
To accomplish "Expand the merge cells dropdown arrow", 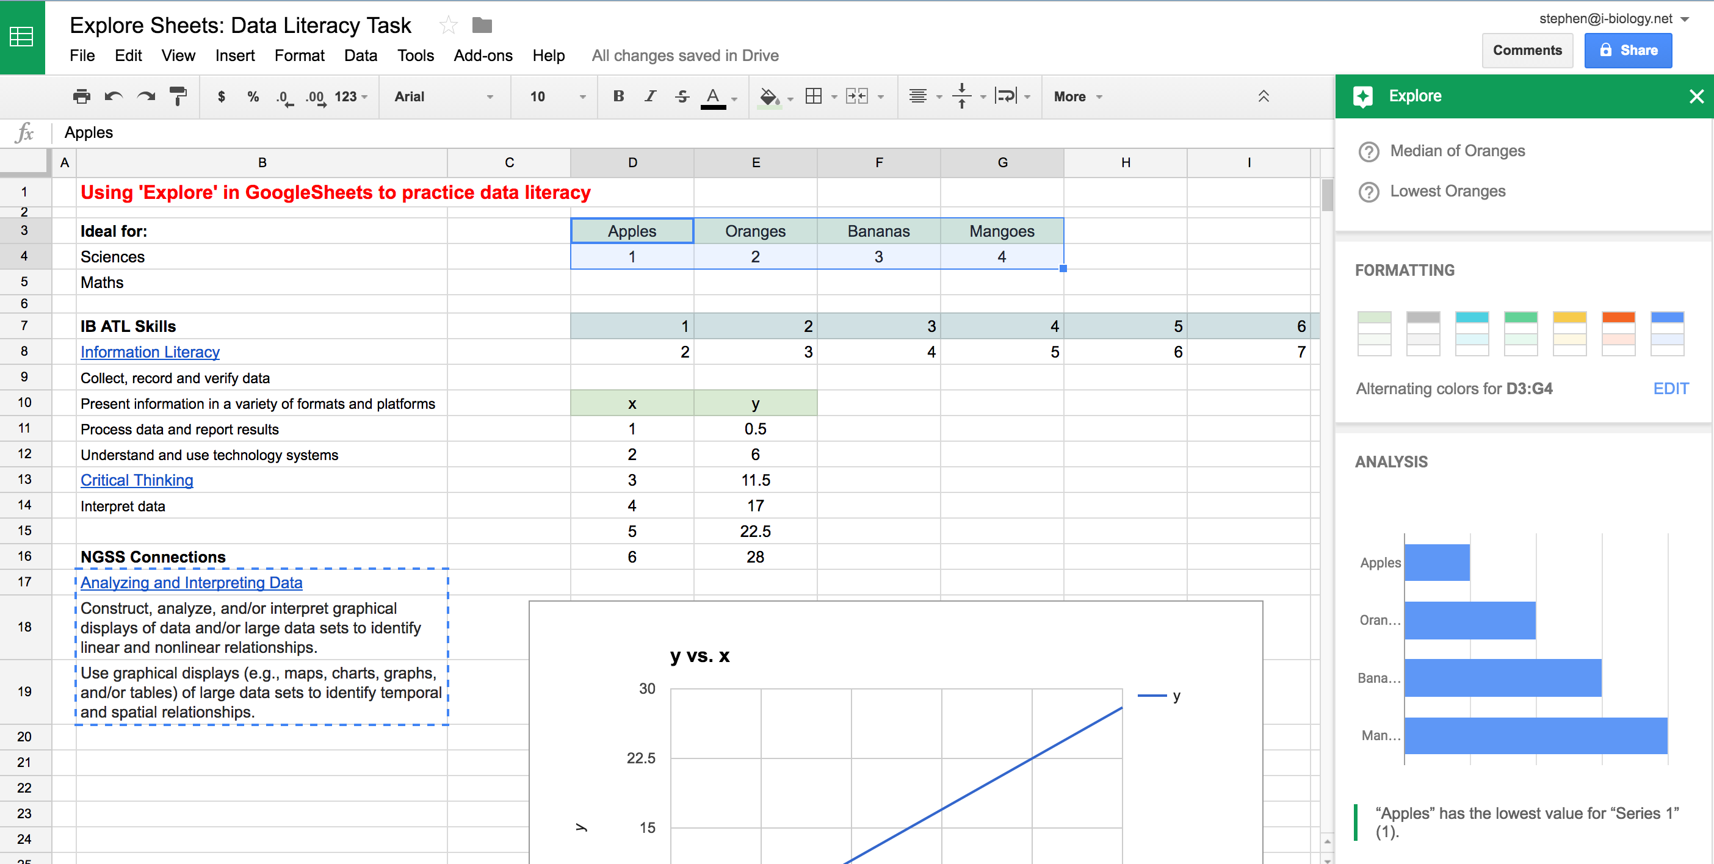I will [x=880, y=97].
